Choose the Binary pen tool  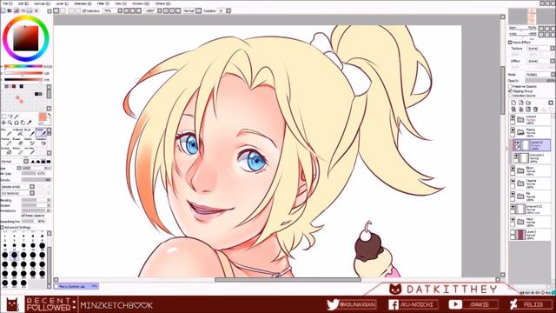pos(17,150)
